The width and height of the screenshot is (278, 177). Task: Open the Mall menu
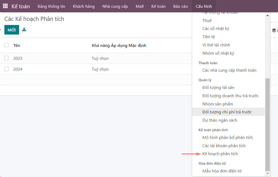tap(140, 6)
